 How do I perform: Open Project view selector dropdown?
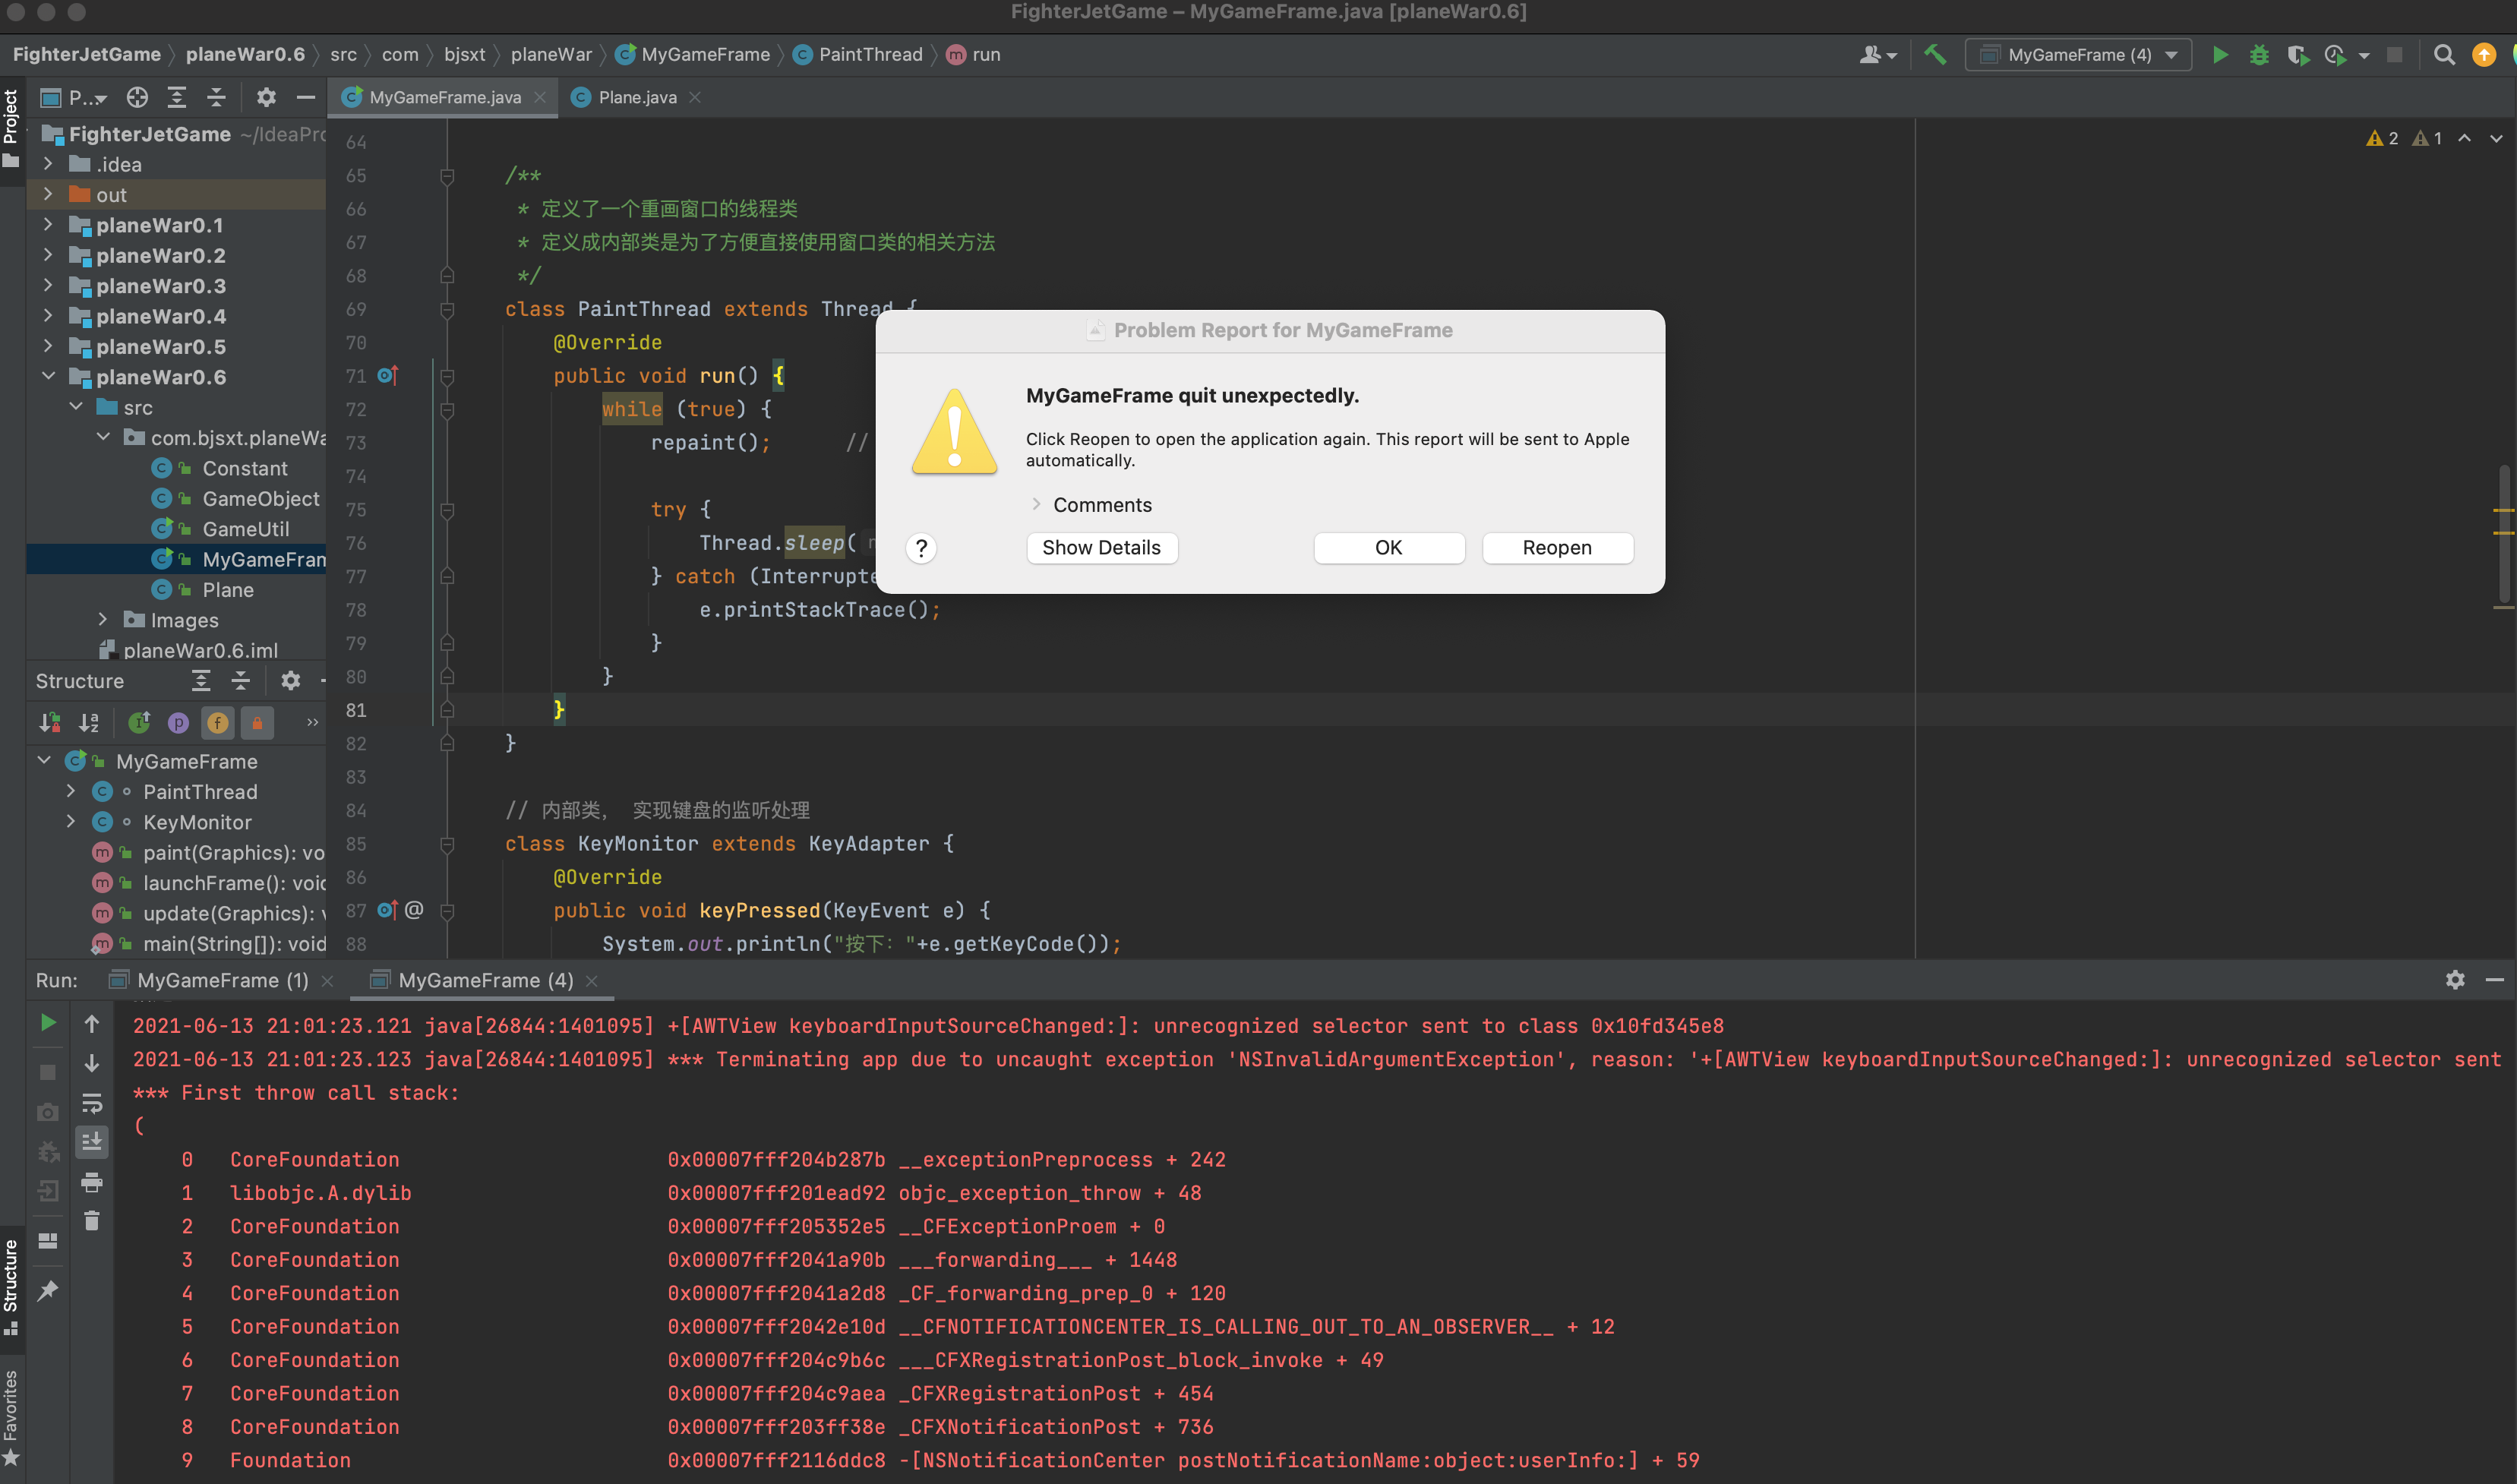tap(74, 97)
